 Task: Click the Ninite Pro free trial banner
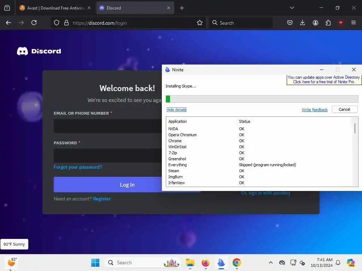(x=324, y=79)
